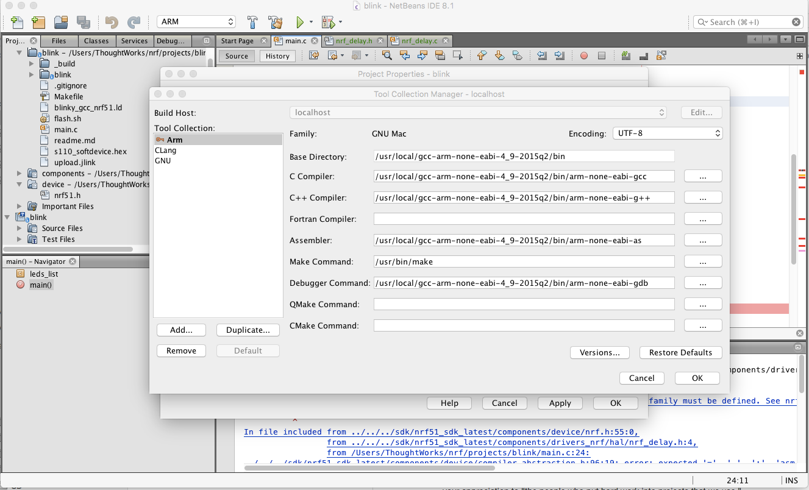This screenshot has height=490, width=809.
Task: Switch to the nrf_delay.h editor tab
Action: pyautogui.click(x=352, y=41)
